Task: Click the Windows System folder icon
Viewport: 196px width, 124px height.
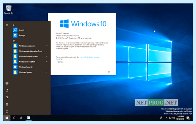Action: [x=15, y=72]
